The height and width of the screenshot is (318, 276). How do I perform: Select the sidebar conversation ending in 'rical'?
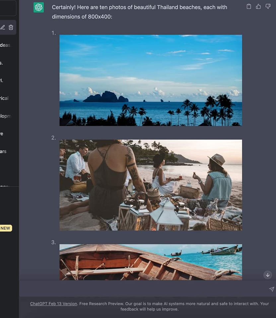click(4, 98)
